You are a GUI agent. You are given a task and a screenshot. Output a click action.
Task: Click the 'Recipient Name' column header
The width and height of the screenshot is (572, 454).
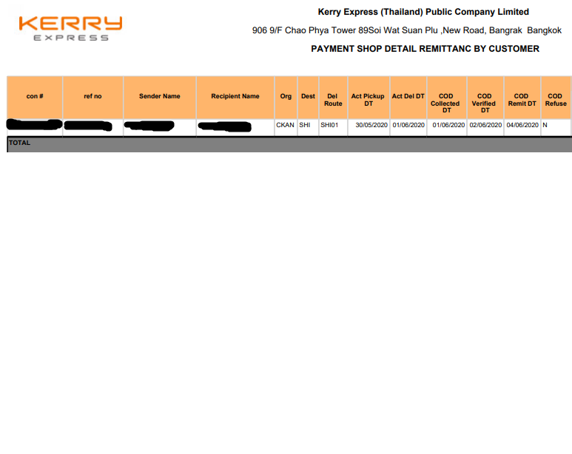pos(235,97)
